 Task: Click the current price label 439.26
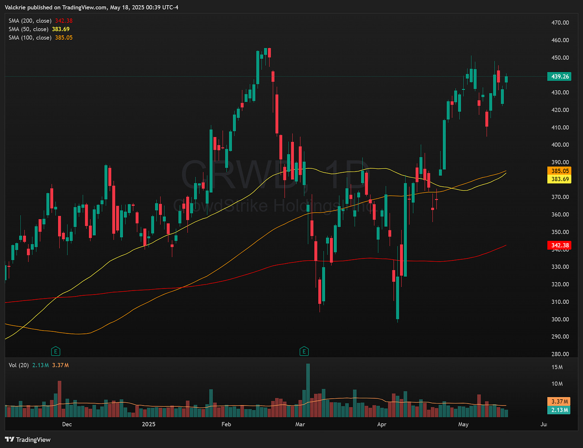(x=559, y=77)
